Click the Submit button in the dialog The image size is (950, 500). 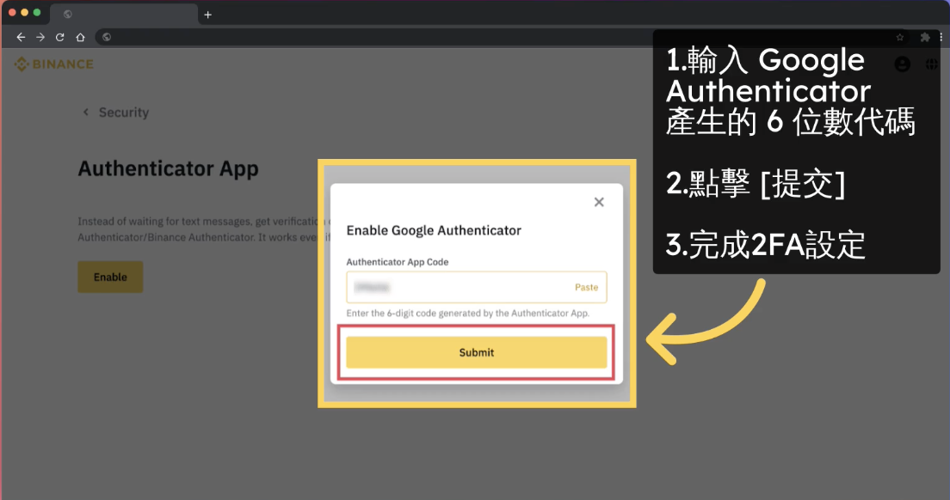[x=476, y=352]
